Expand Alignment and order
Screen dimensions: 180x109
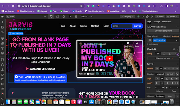tap(163, 58)
